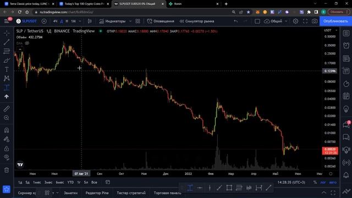Take a chart snapshot with the camera

[315, 21]
